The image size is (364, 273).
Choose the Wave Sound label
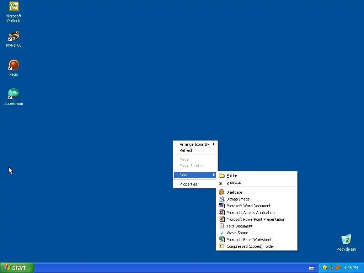[x=237, y=232]
